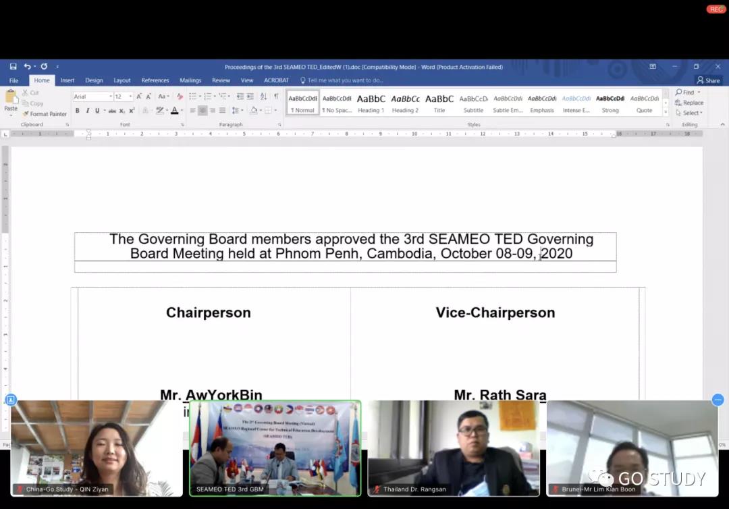Expand the Paste options arrow

pos(11,114)
